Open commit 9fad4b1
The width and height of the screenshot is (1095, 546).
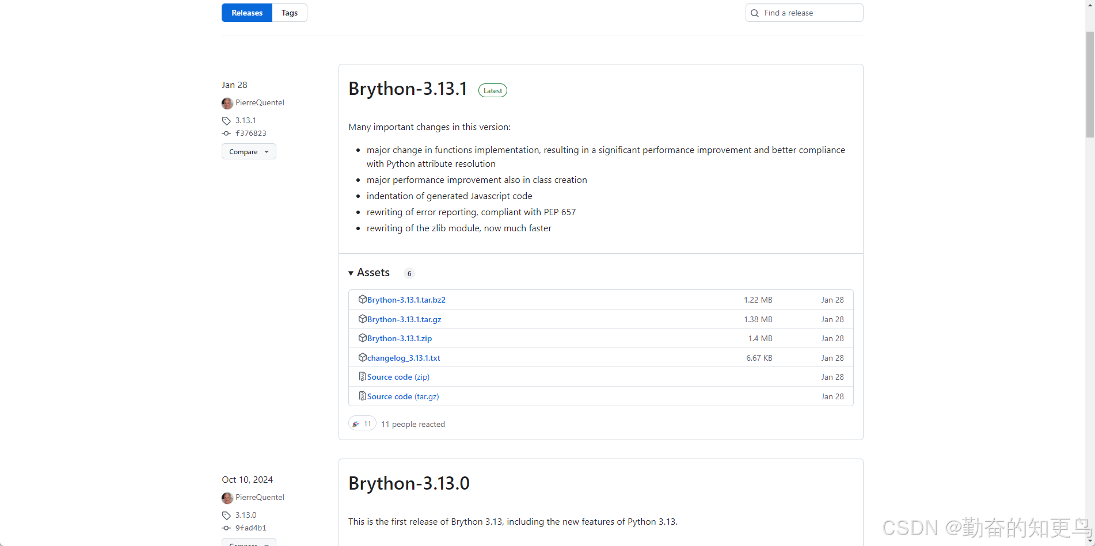[x=251, y=528]
